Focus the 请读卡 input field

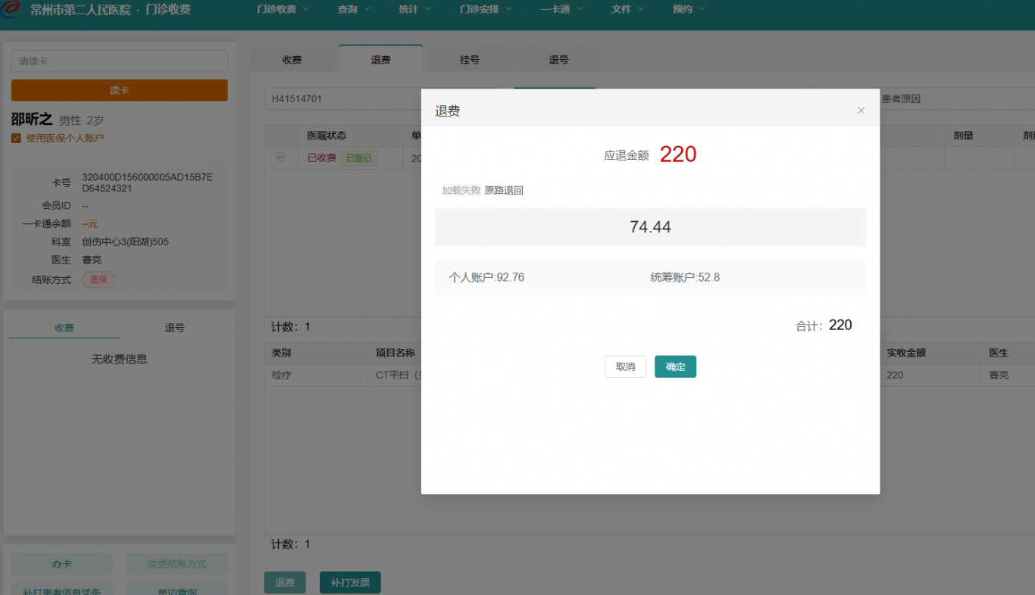pyautogui.click(x=119, y=61)
